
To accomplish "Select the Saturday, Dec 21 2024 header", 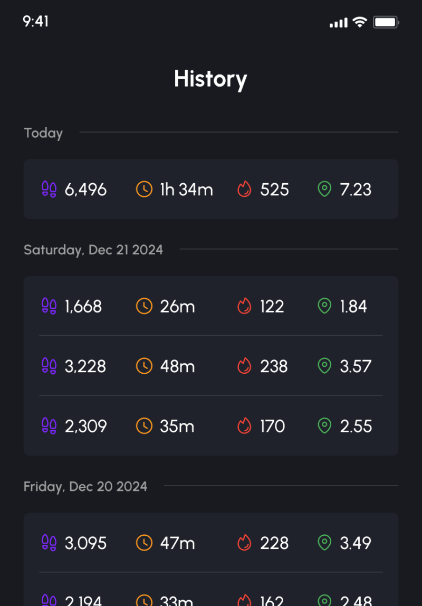I will pos(93,250).
